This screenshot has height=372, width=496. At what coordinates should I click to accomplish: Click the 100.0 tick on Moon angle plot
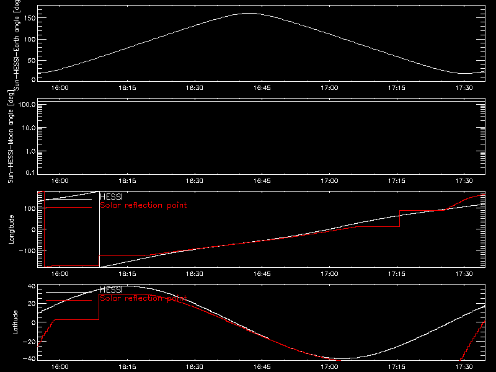27,105
